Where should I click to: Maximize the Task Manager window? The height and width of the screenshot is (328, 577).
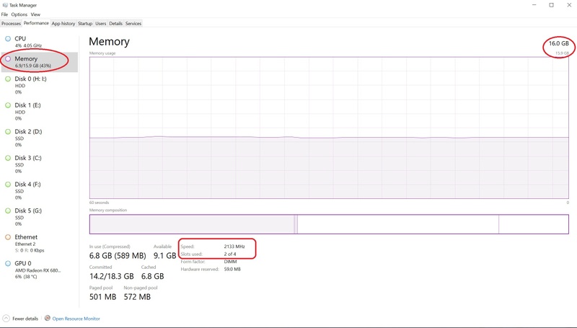pos(551,5)
